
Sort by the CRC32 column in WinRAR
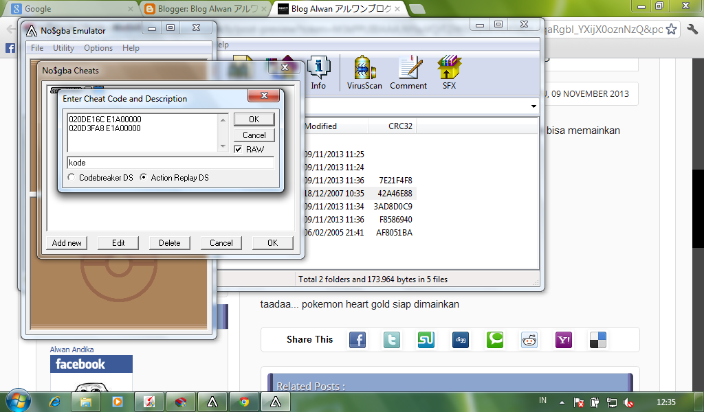point(393,126)
